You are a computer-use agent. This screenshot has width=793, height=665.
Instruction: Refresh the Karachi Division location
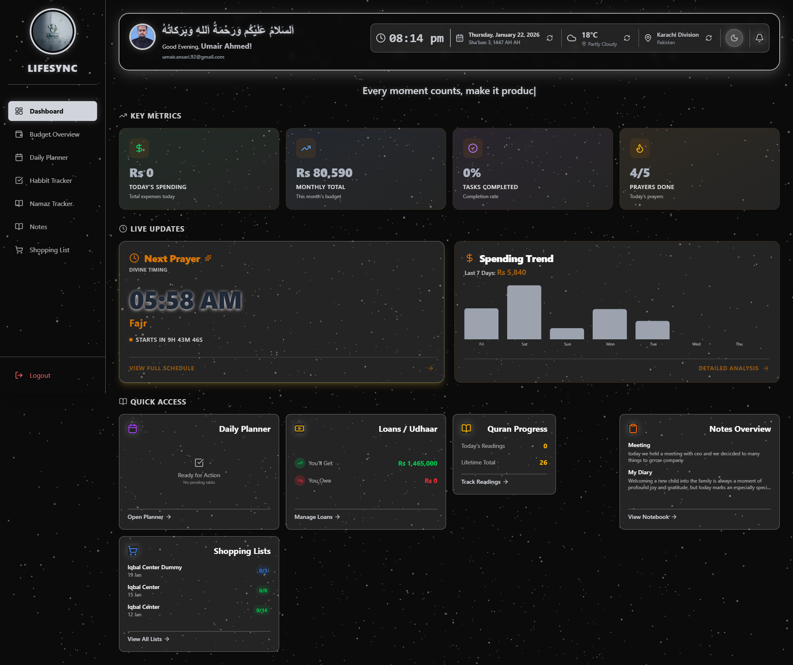coord(708,38)
